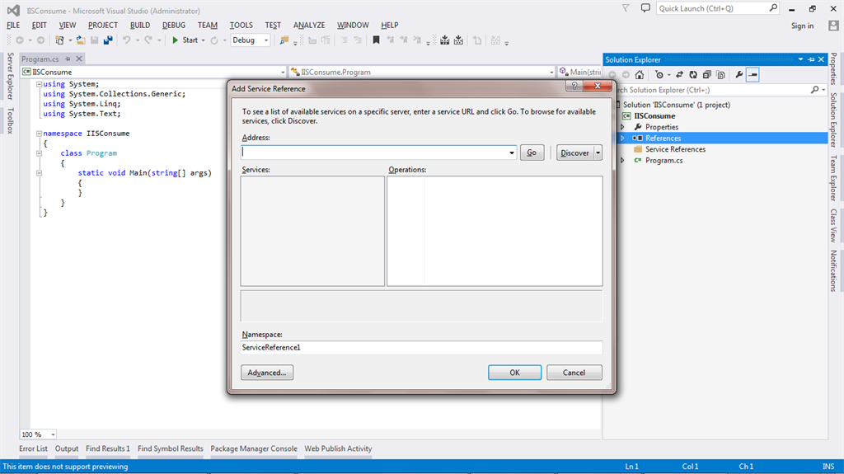Open the Solution Explorer window options arrow
Viewport: 844px width, 474px height.
tap(800, 60)
